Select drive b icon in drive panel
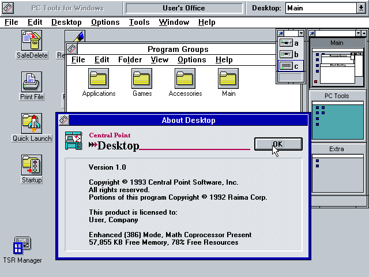The image size is (369, 277). click(286, 54)
